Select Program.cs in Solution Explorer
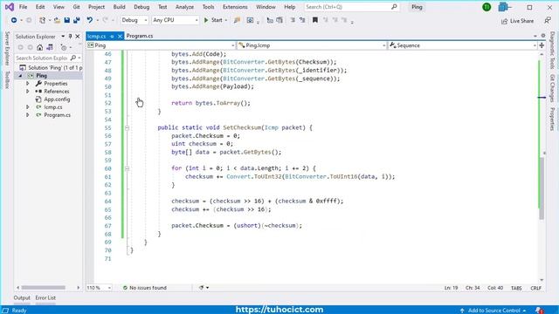Image resolution: width=559 pixels, height=314 pixels. click(57, 115)
